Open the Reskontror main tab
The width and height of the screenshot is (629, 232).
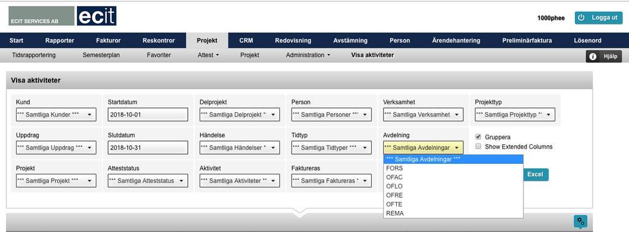point(159,41)
